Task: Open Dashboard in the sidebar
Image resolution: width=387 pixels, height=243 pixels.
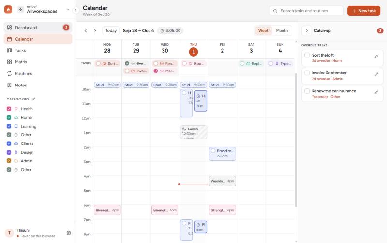Action: point(38,28)
